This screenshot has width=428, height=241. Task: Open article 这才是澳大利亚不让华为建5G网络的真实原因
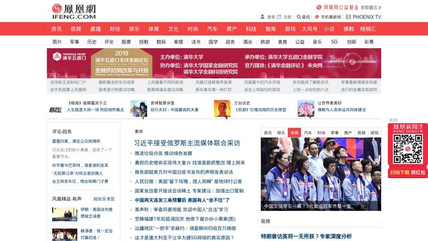(185, 238)
